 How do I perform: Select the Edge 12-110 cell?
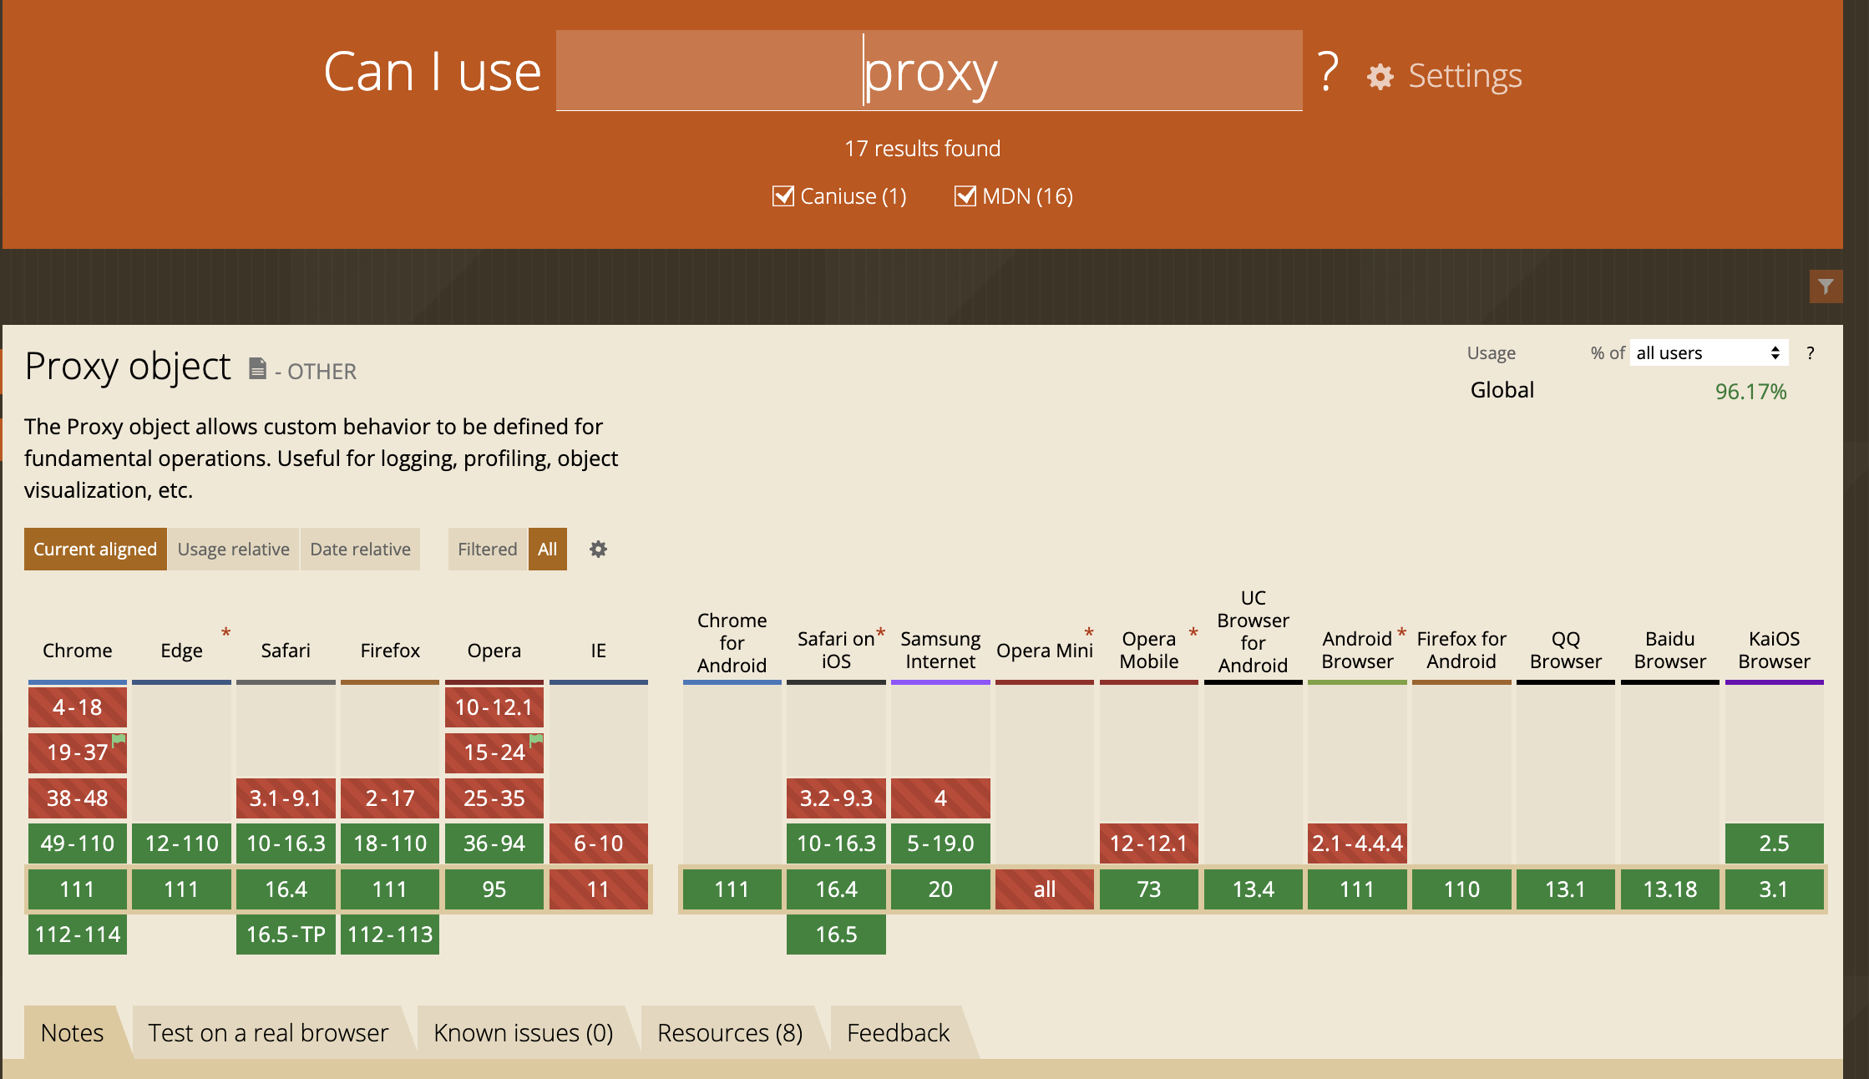(182, 843)
